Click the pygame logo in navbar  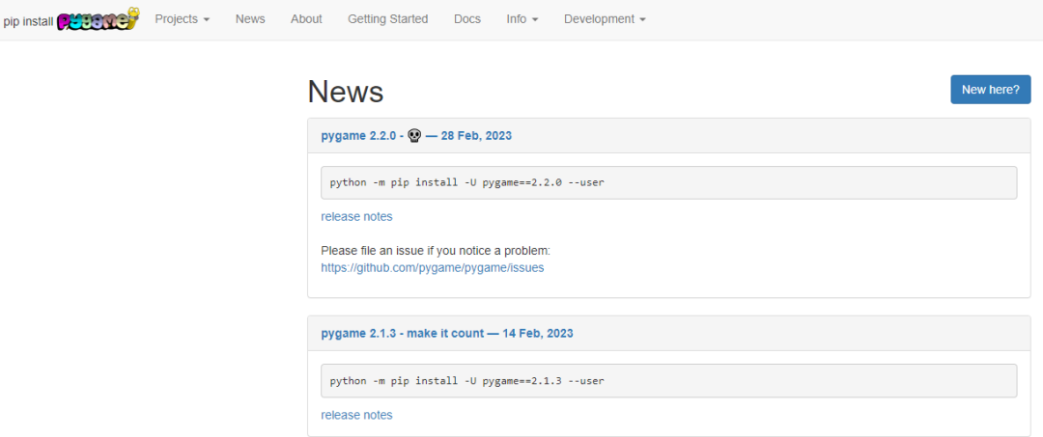(98, 19)
